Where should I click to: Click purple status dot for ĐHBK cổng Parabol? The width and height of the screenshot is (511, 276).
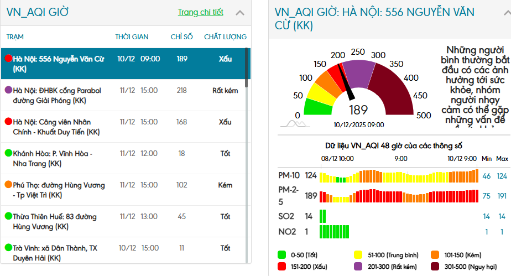(8, 90)
